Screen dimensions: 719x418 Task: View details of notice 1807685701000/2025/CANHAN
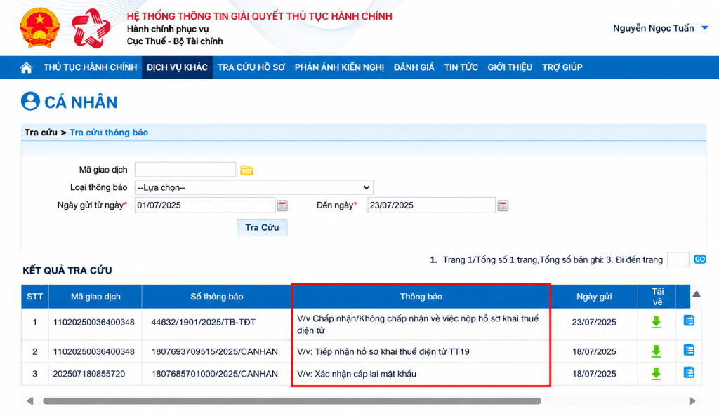tap(689, 372)
